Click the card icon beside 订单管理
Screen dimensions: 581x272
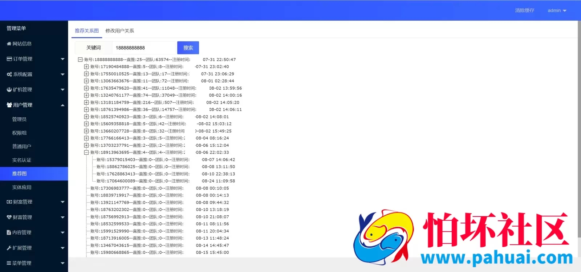9,59
